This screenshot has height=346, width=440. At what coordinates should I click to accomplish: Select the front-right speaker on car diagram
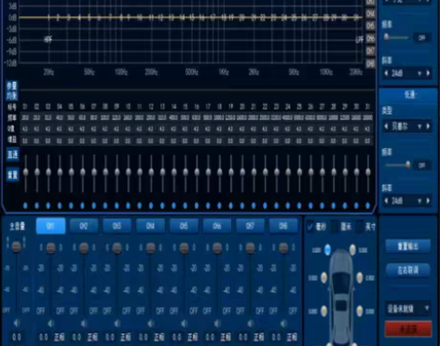coord(352,249)
